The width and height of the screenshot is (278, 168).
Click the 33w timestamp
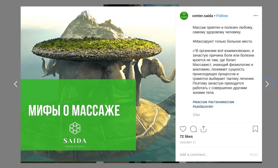[196, 115]
